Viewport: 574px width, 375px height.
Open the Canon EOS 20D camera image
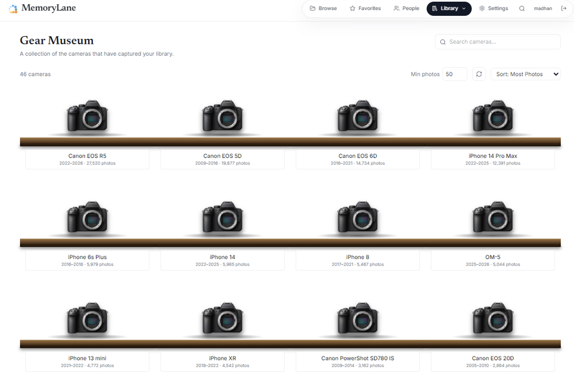click(x=493, y=318)
